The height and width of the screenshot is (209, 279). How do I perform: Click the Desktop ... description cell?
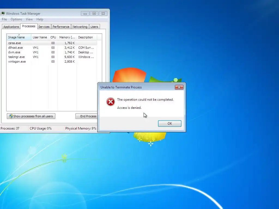tap(86, 52)
